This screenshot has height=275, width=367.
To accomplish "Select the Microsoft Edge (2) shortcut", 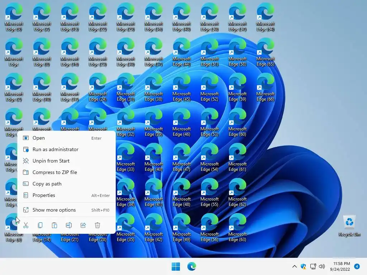I will (x=14, y=87).
